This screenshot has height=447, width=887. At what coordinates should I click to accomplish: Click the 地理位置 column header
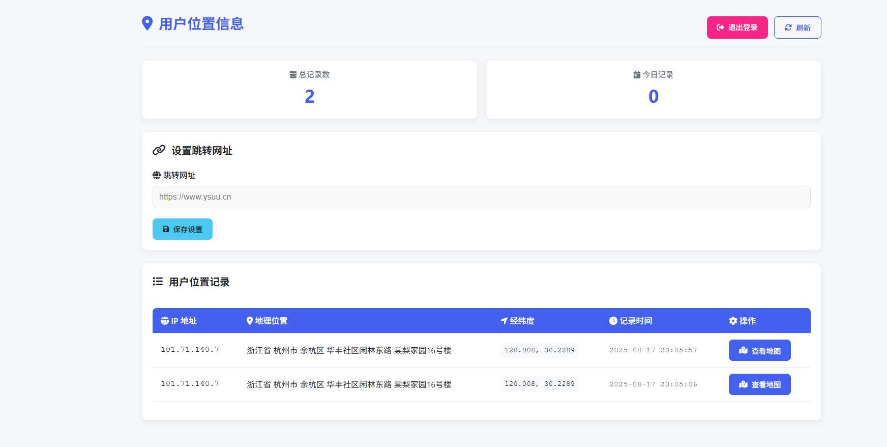[271, 321]
